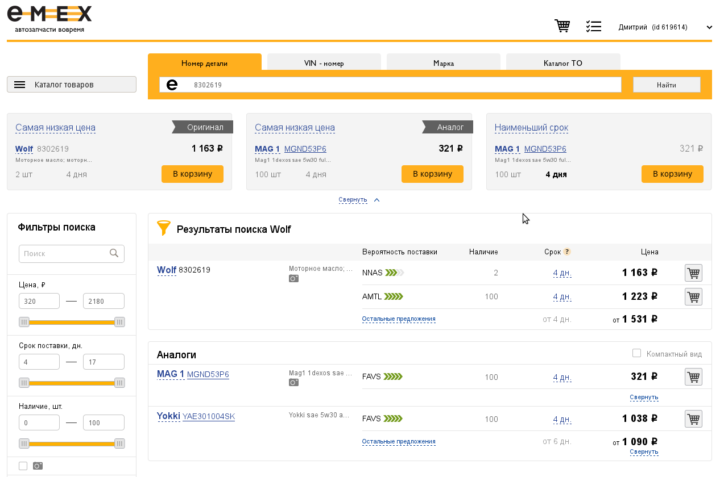Viewport: 724px width, 477px height.
Task: Click AMTL delivery probability arrows
Action: pyautogui.click(x=394, y=296)
